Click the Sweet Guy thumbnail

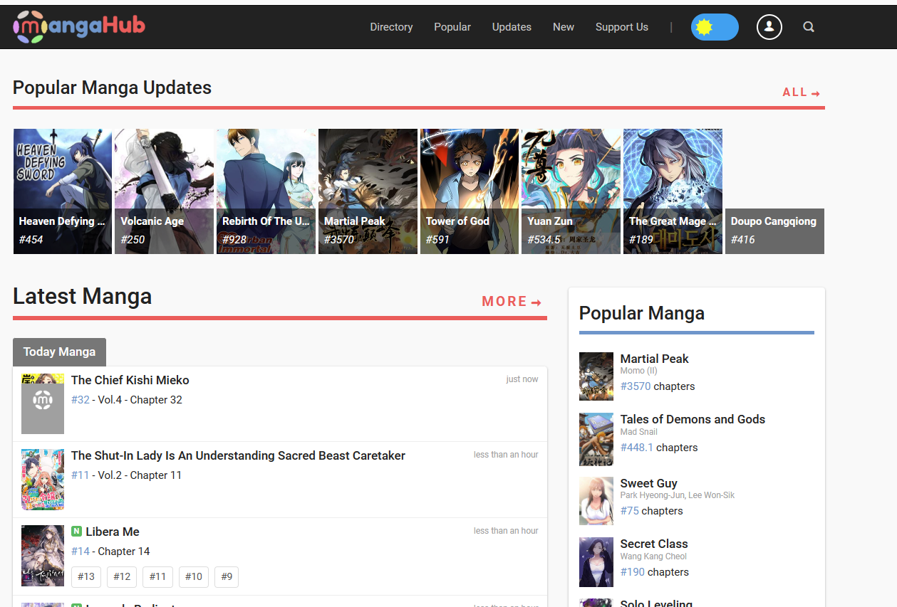pyautogui.click(x=596, y=501)
